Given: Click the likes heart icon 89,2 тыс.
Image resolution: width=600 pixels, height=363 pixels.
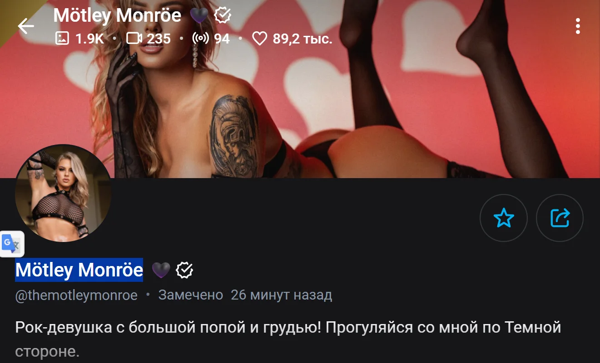Looking at the screenshot, I should pyautogui.click(x=259, y=39).
